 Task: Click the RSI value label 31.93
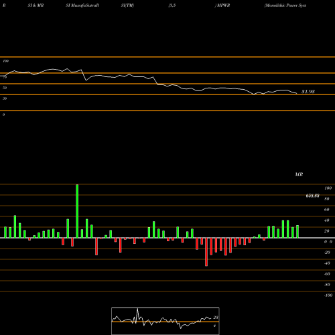[308, 92]
